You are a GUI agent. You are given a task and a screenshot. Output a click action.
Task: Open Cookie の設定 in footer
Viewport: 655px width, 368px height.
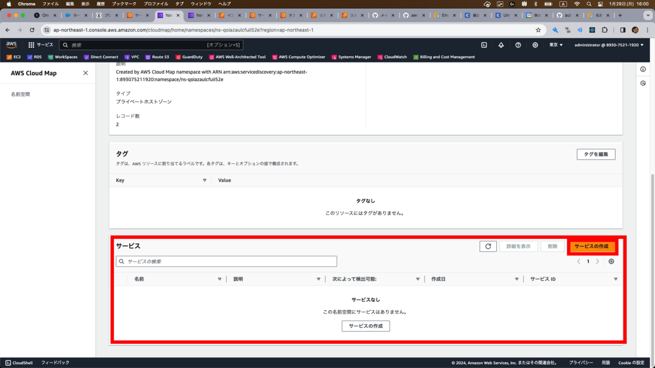(632, 363)
